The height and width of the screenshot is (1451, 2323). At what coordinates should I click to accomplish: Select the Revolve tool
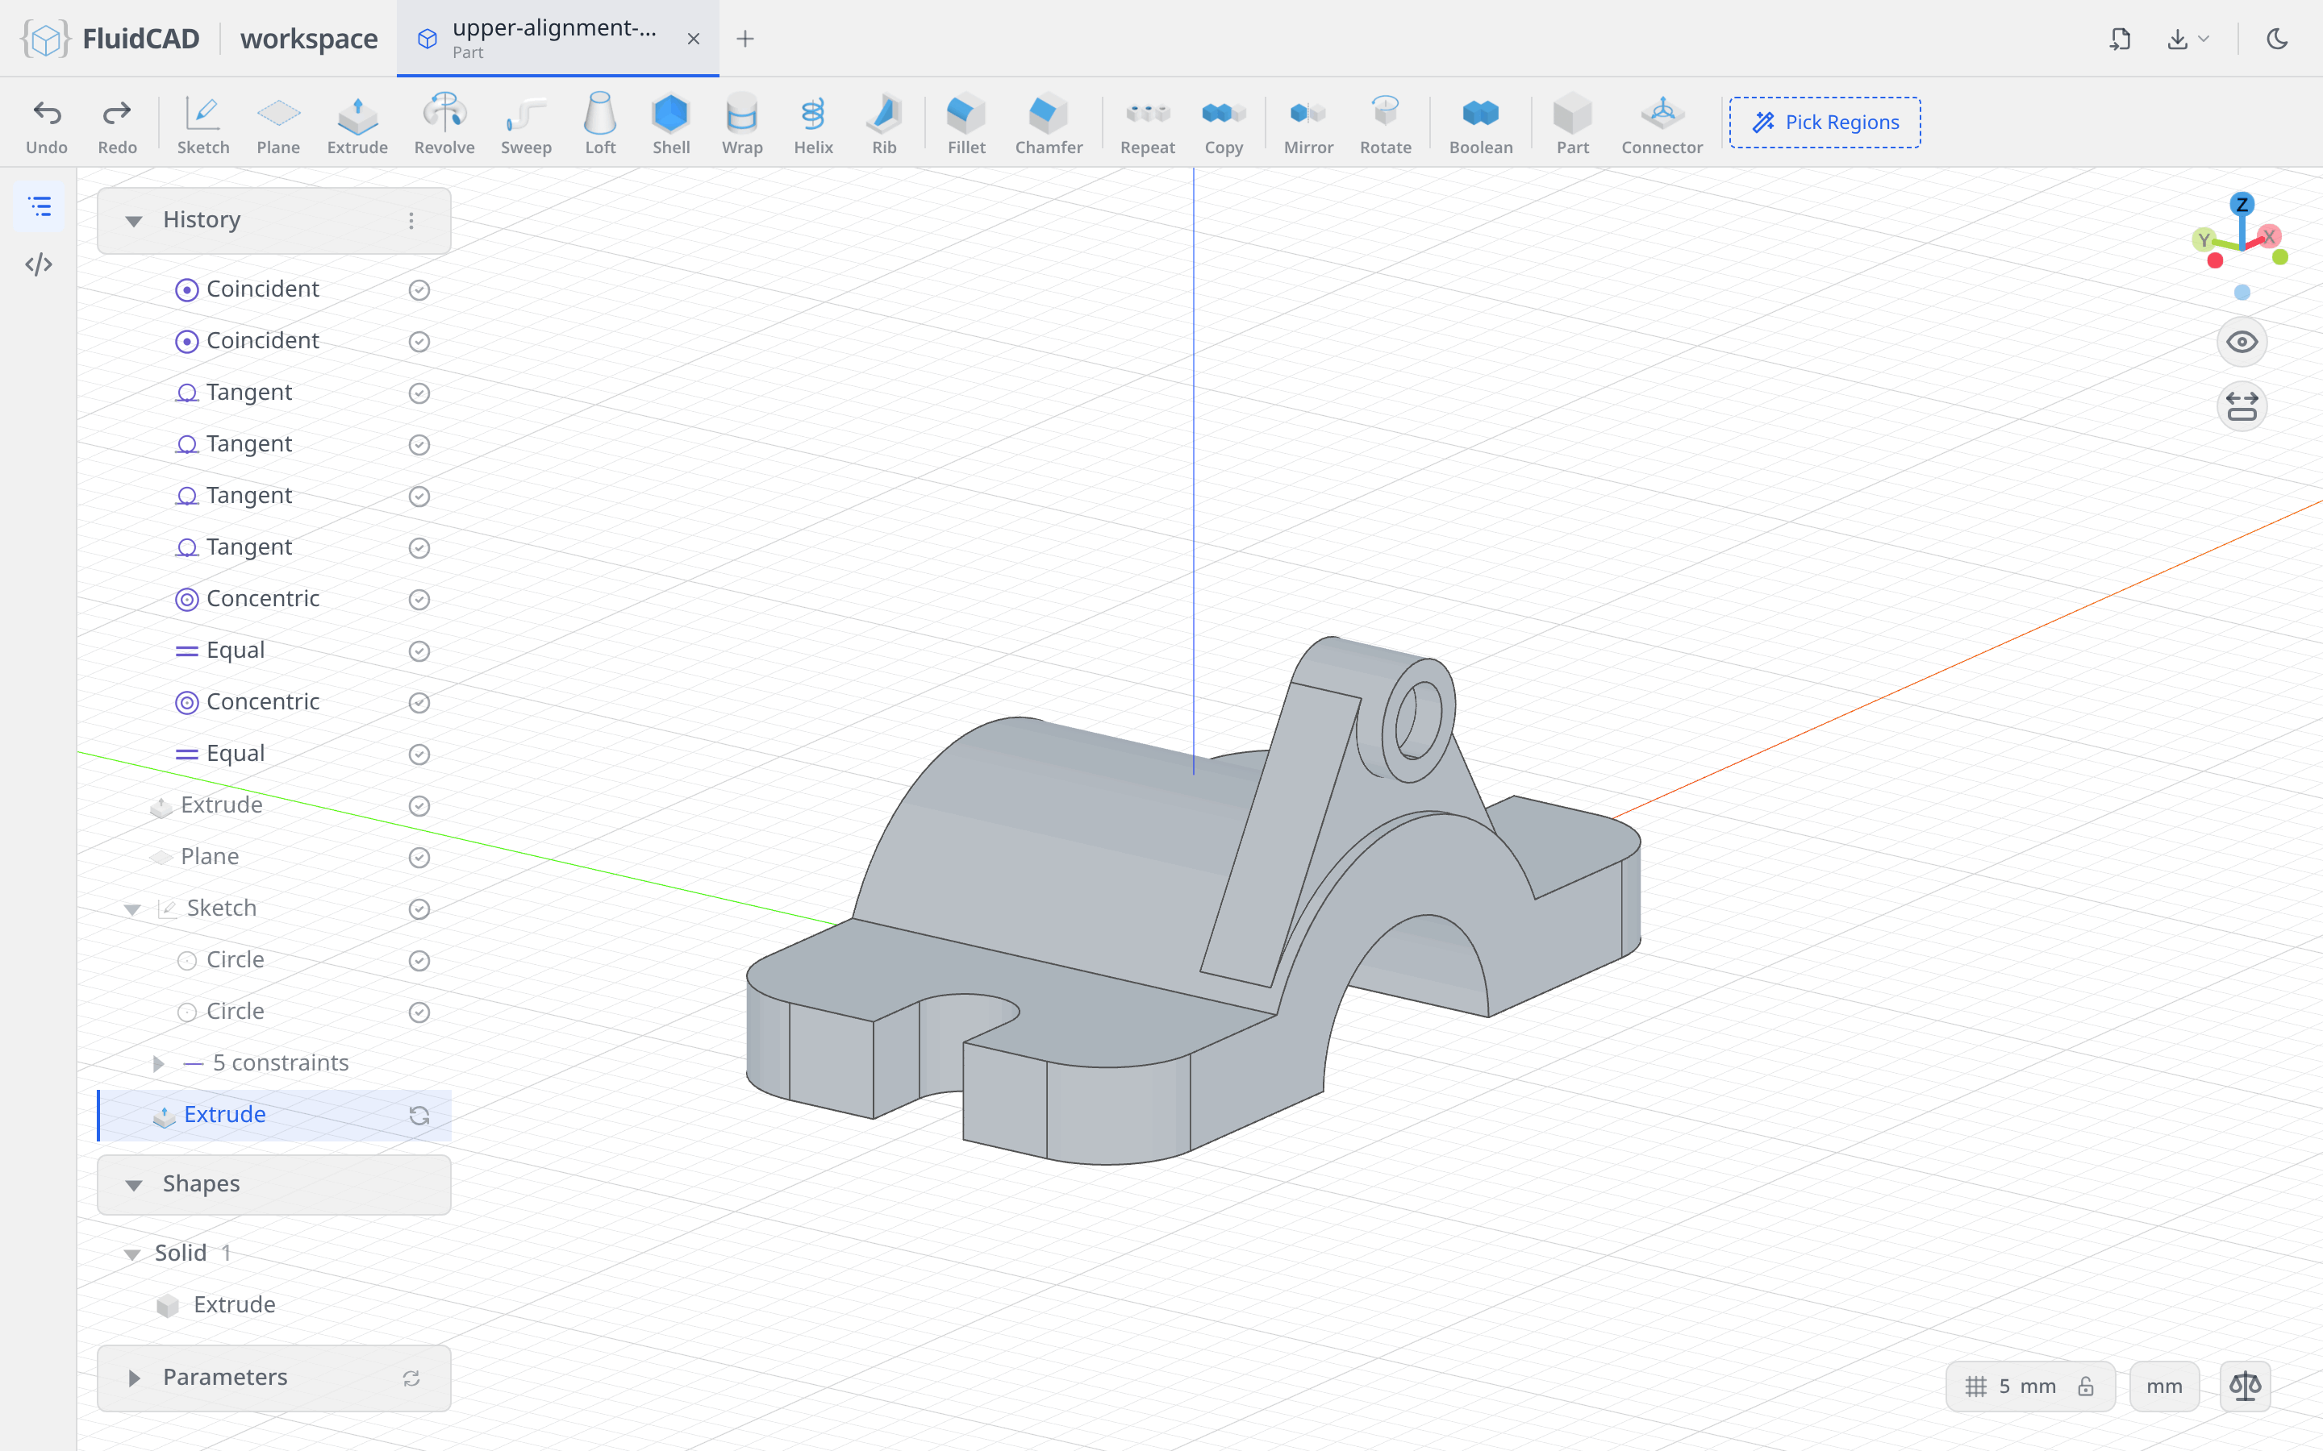tap(444, 124)
